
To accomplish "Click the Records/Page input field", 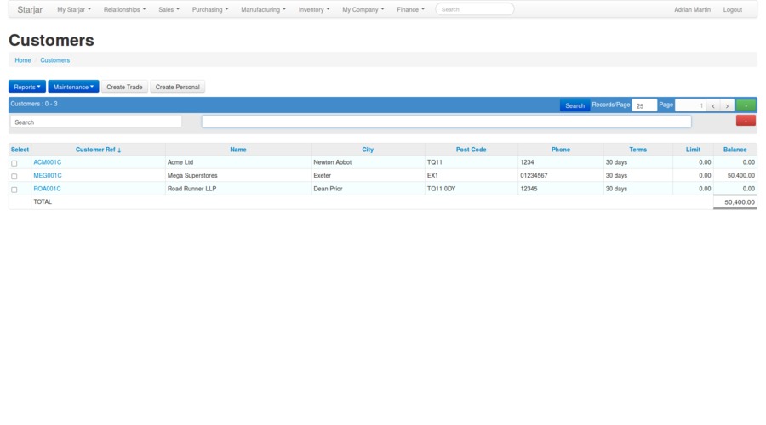I will [x=644, y=105].
